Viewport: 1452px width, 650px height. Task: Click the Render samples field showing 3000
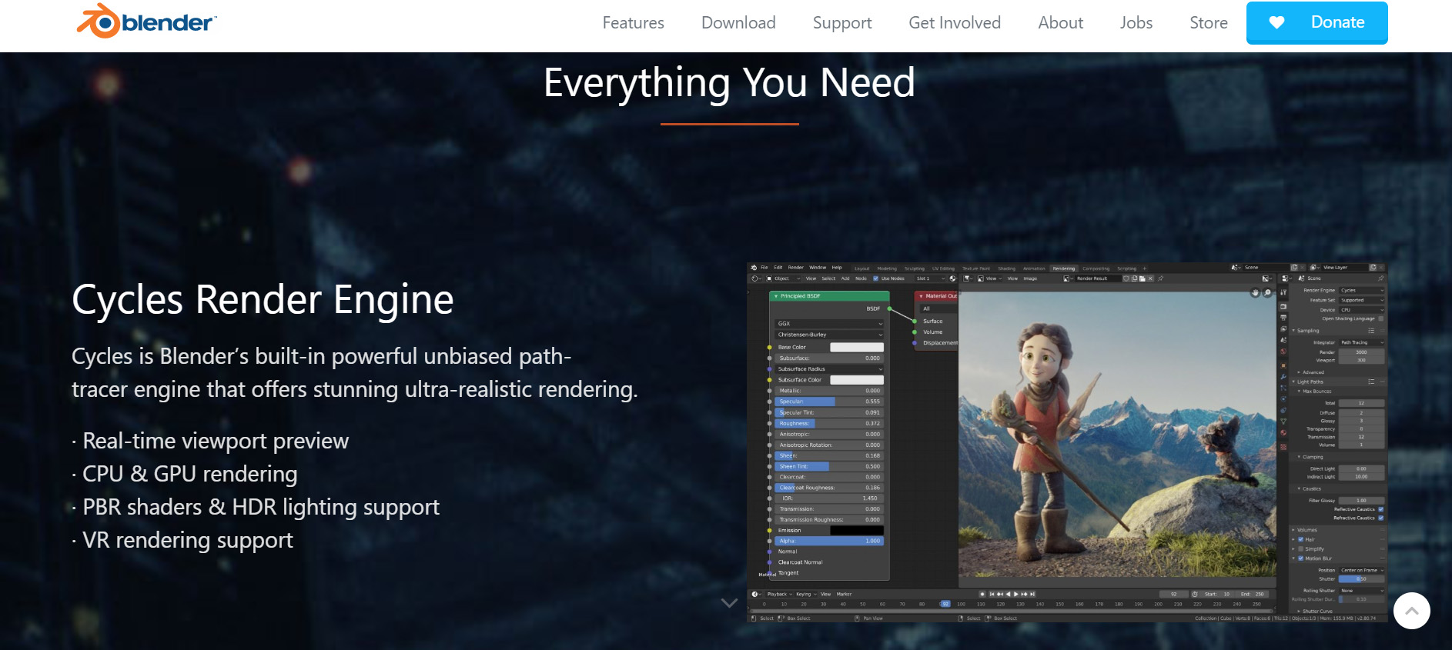[1361, 352]
